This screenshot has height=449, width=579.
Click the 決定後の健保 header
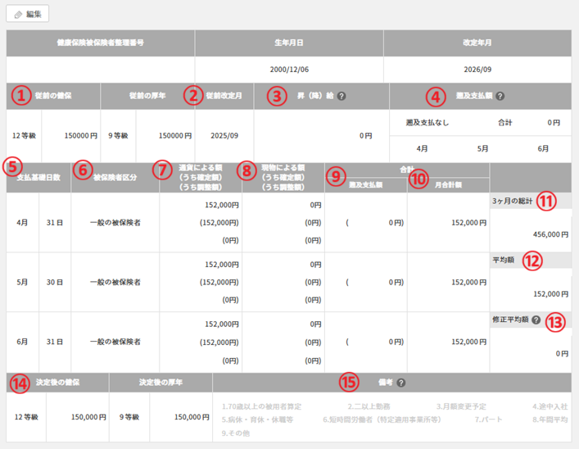[57, 382]
